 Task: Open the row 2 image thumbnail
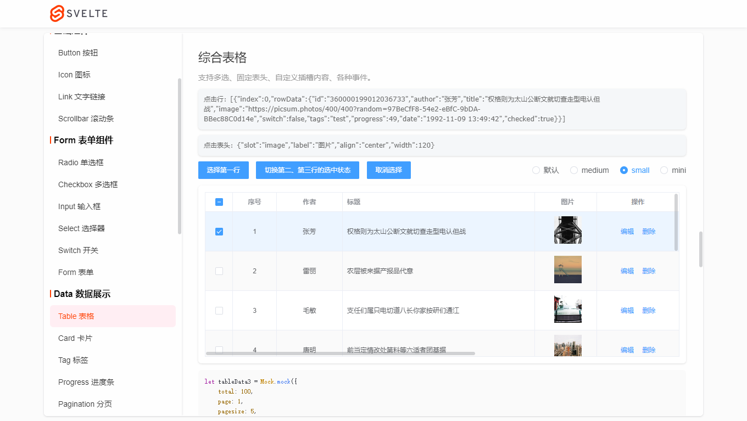567,270
